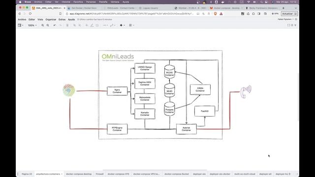Open the view panels dropdown in toolbar

point(21,25)
